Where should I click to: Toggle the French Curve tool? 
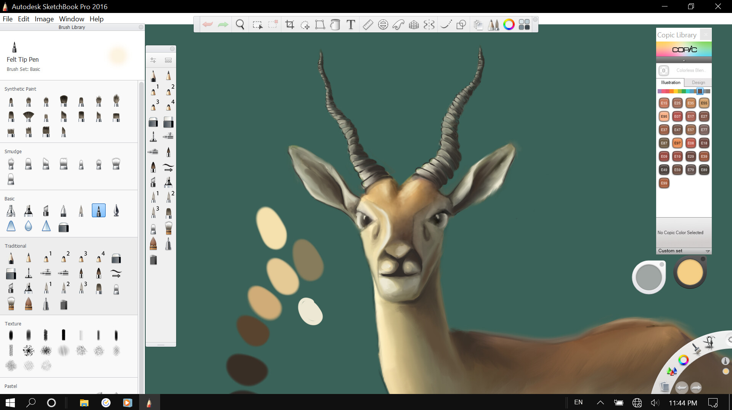click(x=398, y=25)
